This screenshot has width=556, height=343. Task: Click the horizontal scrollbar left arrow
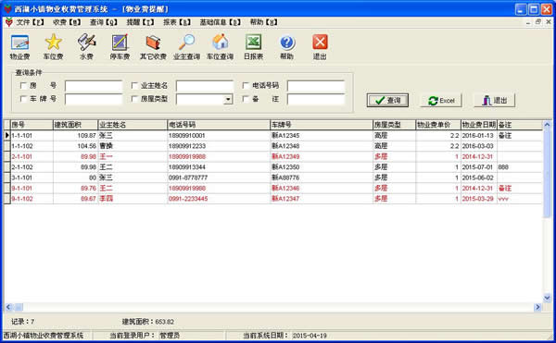click(8, 307)
